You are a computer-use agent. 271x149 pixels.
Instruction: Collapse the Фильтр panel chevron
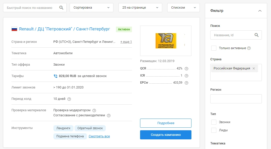(x=260, y=11)
